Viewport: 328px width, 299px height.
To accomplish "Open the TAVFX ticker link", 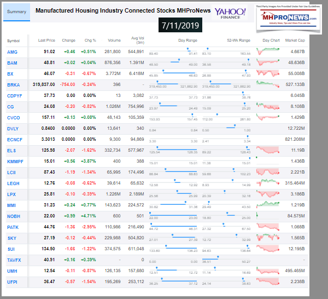I will point(14,260).
